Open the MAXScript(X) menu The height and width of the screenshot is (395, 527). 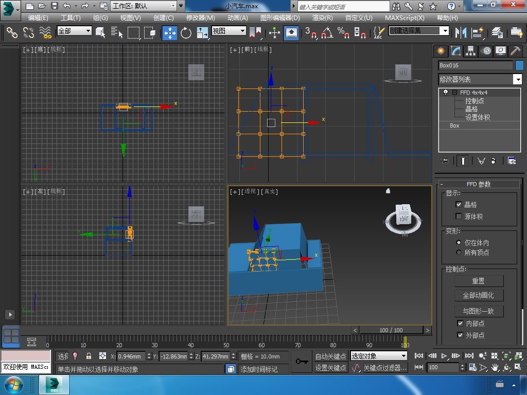tap(405, 18)
